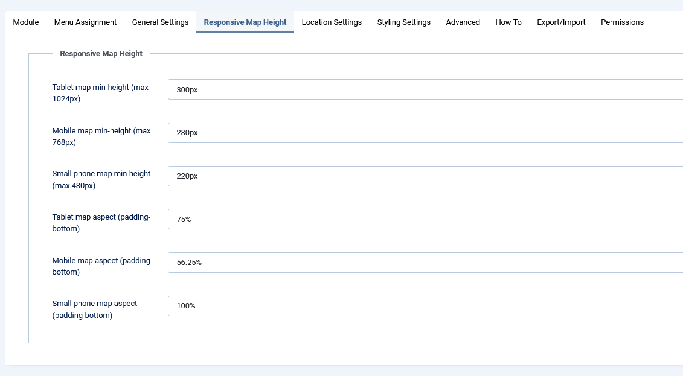The width and height of the screenshot is (683, 376).
Task: Open the Styling Settings tab
Action: 403,22
